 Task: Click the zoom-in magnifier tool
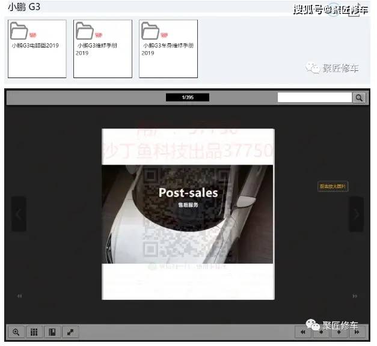(16, 332)
